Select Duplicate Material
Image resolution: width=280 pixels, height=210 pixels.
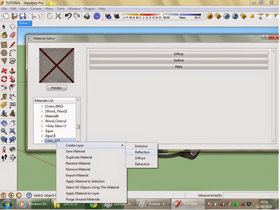[91, 157]
